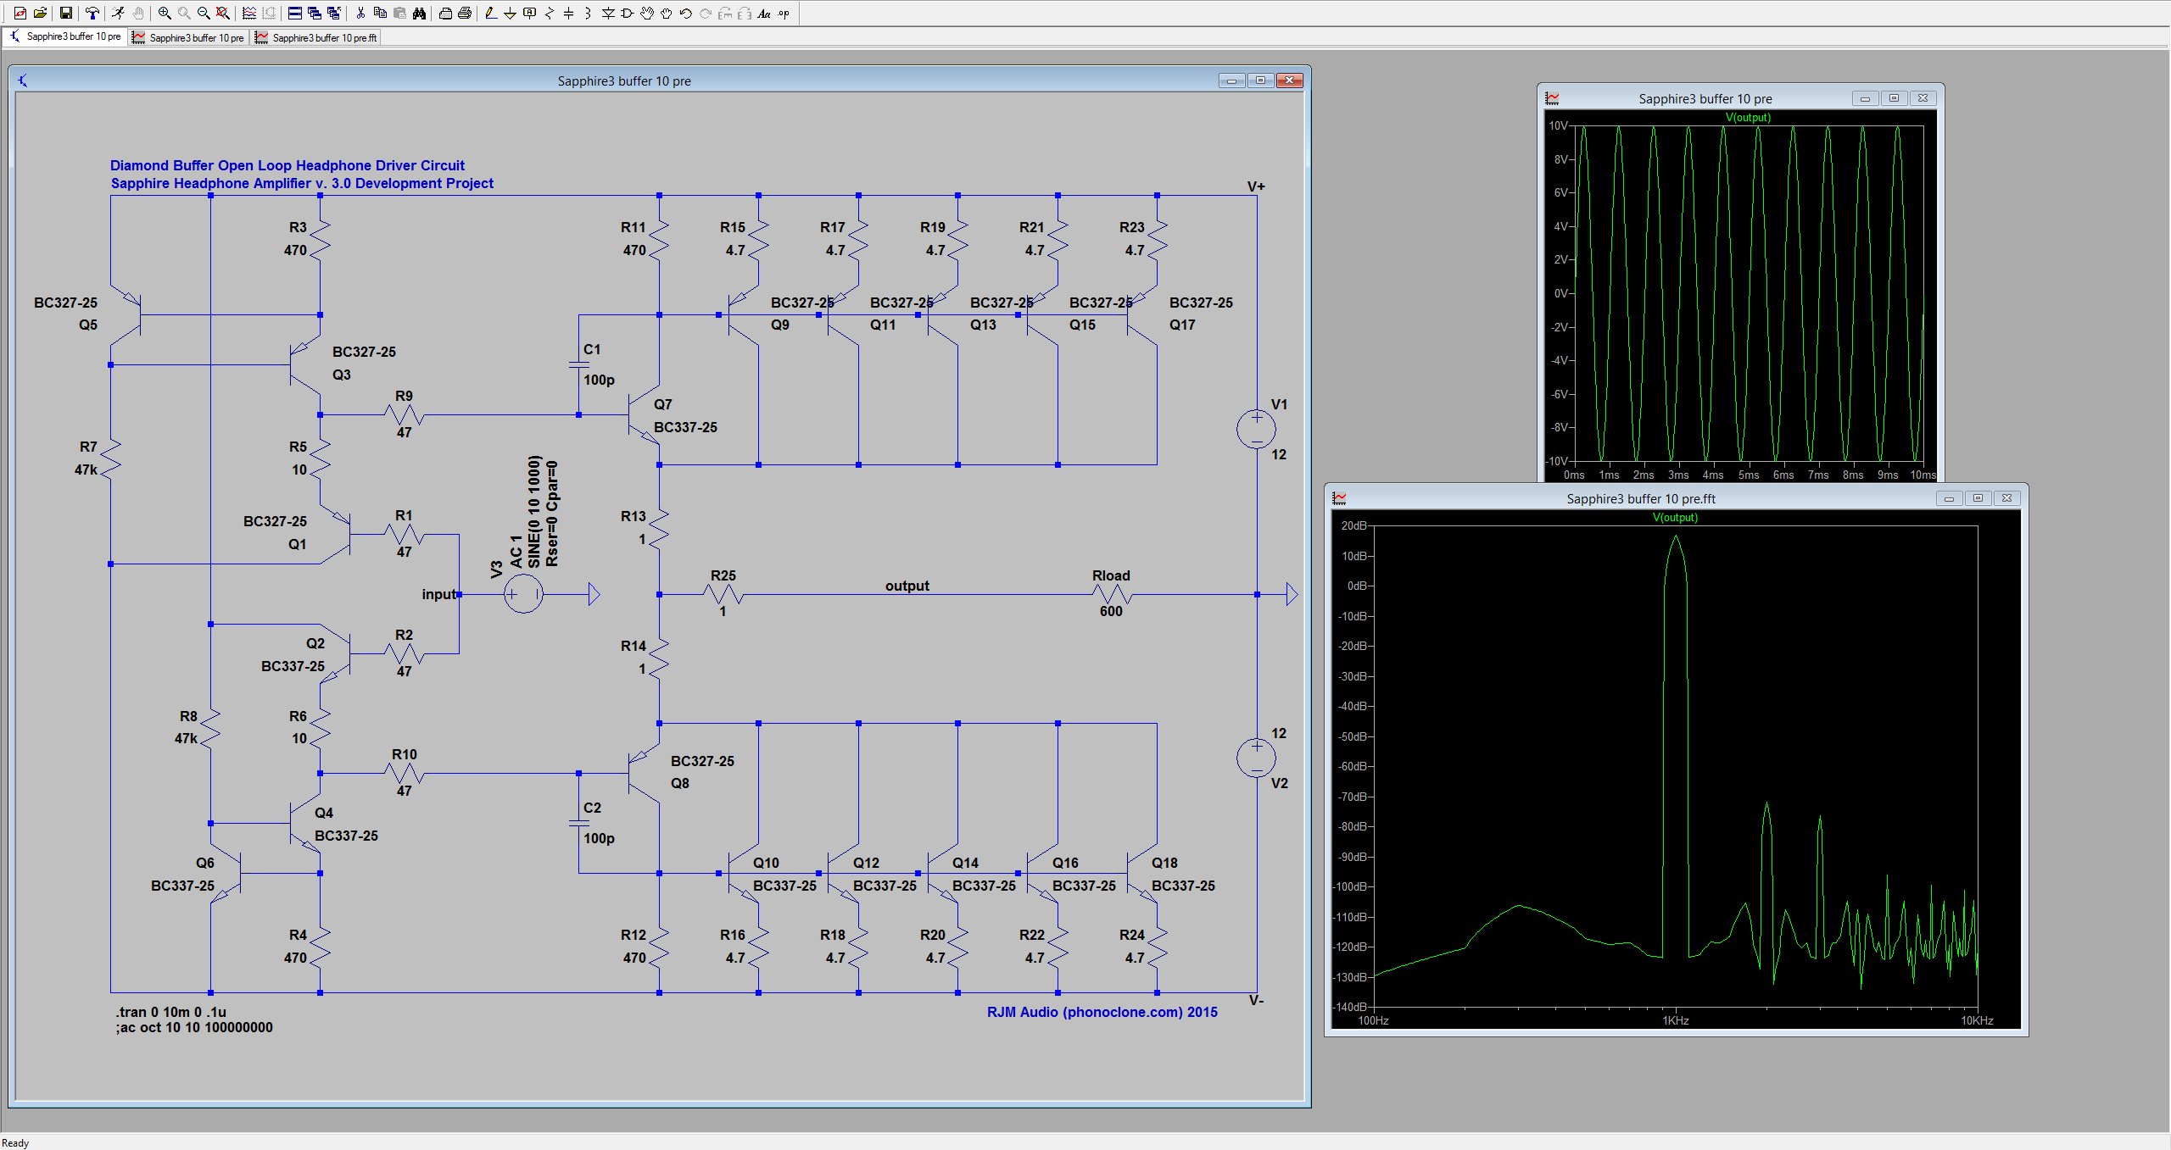2171x1150 pixels.
Task: Click the Undo arrow icon
Action: (x=686, y=13)
